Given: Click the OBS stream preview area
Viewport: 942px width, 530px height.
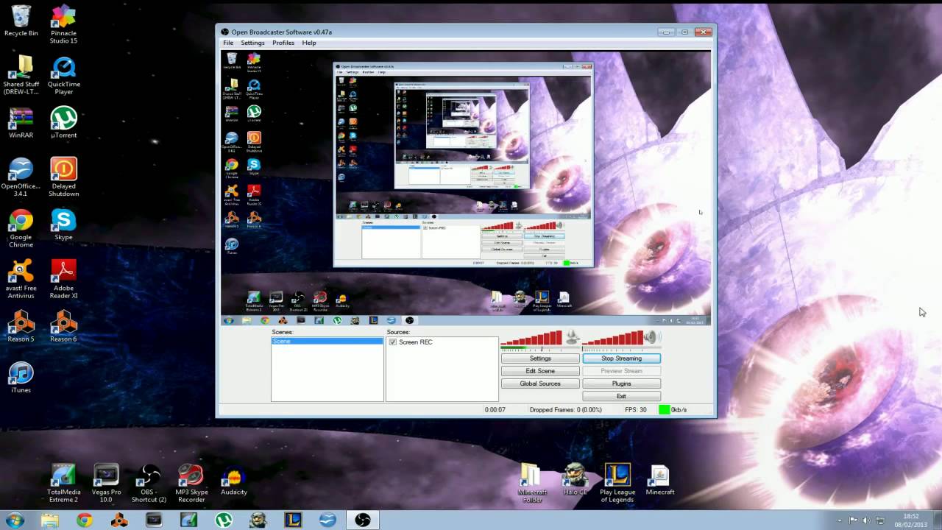Looking at the screenshot, I should pyautogui.click(x=467, y=188).
